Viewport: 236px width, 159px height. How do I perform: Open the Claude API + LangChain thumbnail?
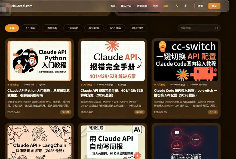coord(39,142)
